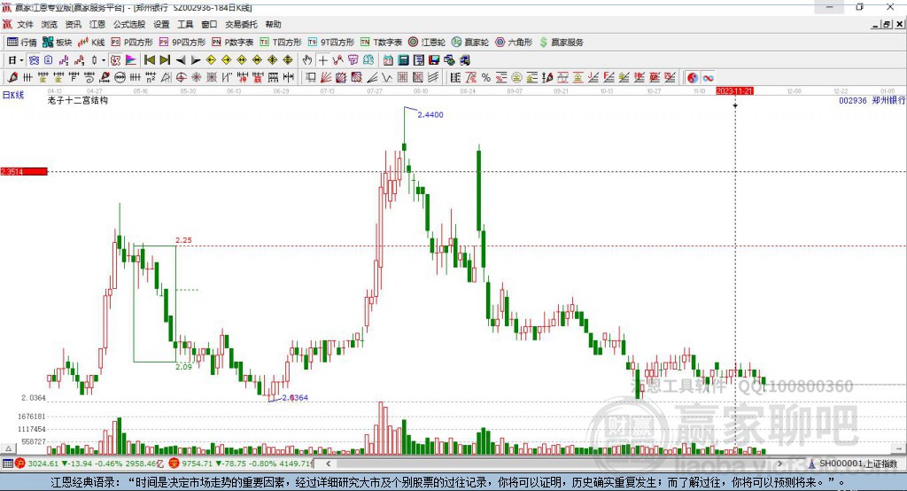Open the calendar icon showing 21

tap(388, 59)
